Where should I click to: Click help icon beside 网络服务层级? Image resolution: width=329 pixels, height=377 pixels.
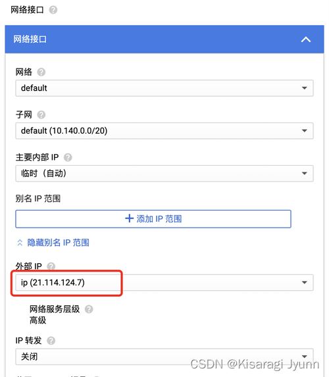(89, 309)
